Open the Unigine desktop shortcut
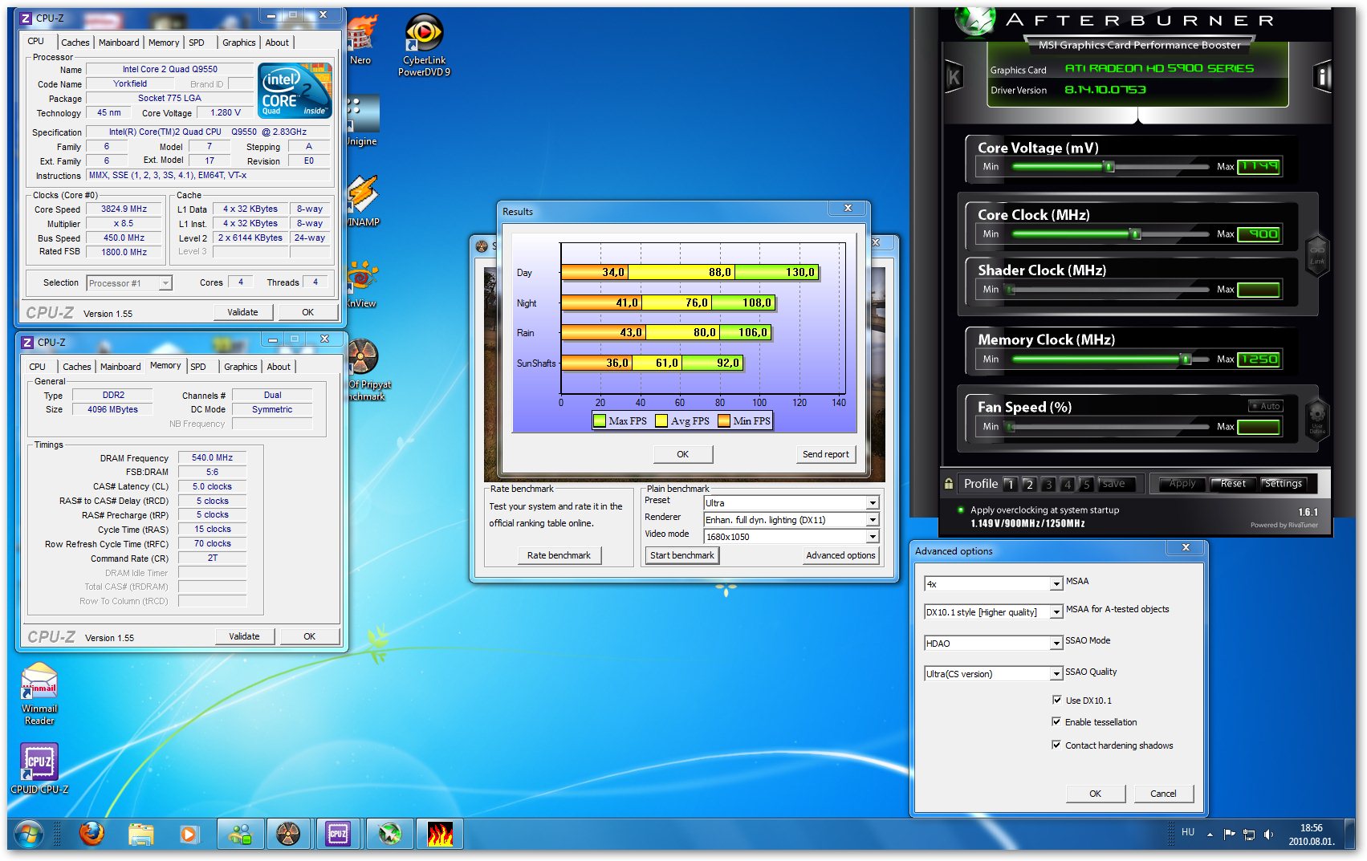Image resolution: width=1367 pixels, height=861 pixels. point(363,120)
